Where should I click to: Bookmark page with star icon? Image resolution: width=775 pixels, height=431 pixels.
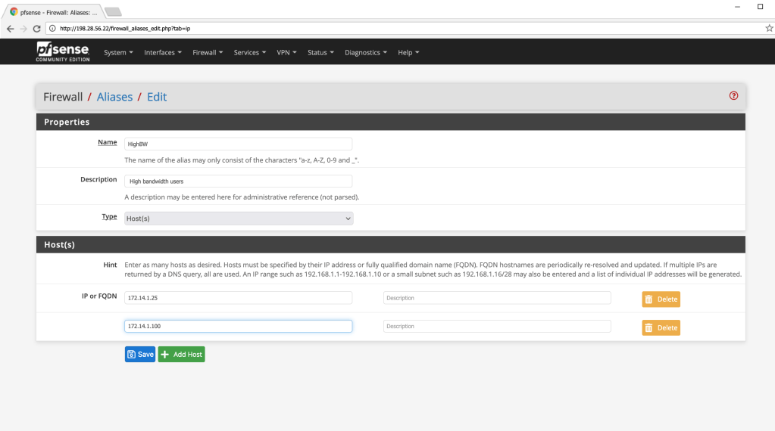(x=769, y=28)
